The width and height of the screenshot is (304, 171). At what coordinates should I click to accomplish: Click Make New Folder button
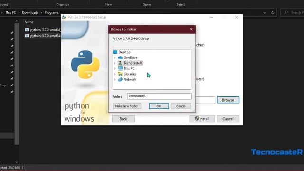127,106
